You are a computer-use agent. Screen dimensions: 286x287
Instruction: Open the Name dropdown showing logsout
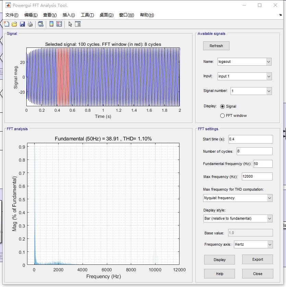pyautogui.click(x=244, y=62)
